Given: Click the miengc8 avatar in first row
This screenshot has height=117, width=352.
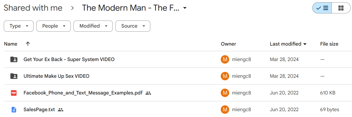Looking at the screenshot, I should point(225,60).
